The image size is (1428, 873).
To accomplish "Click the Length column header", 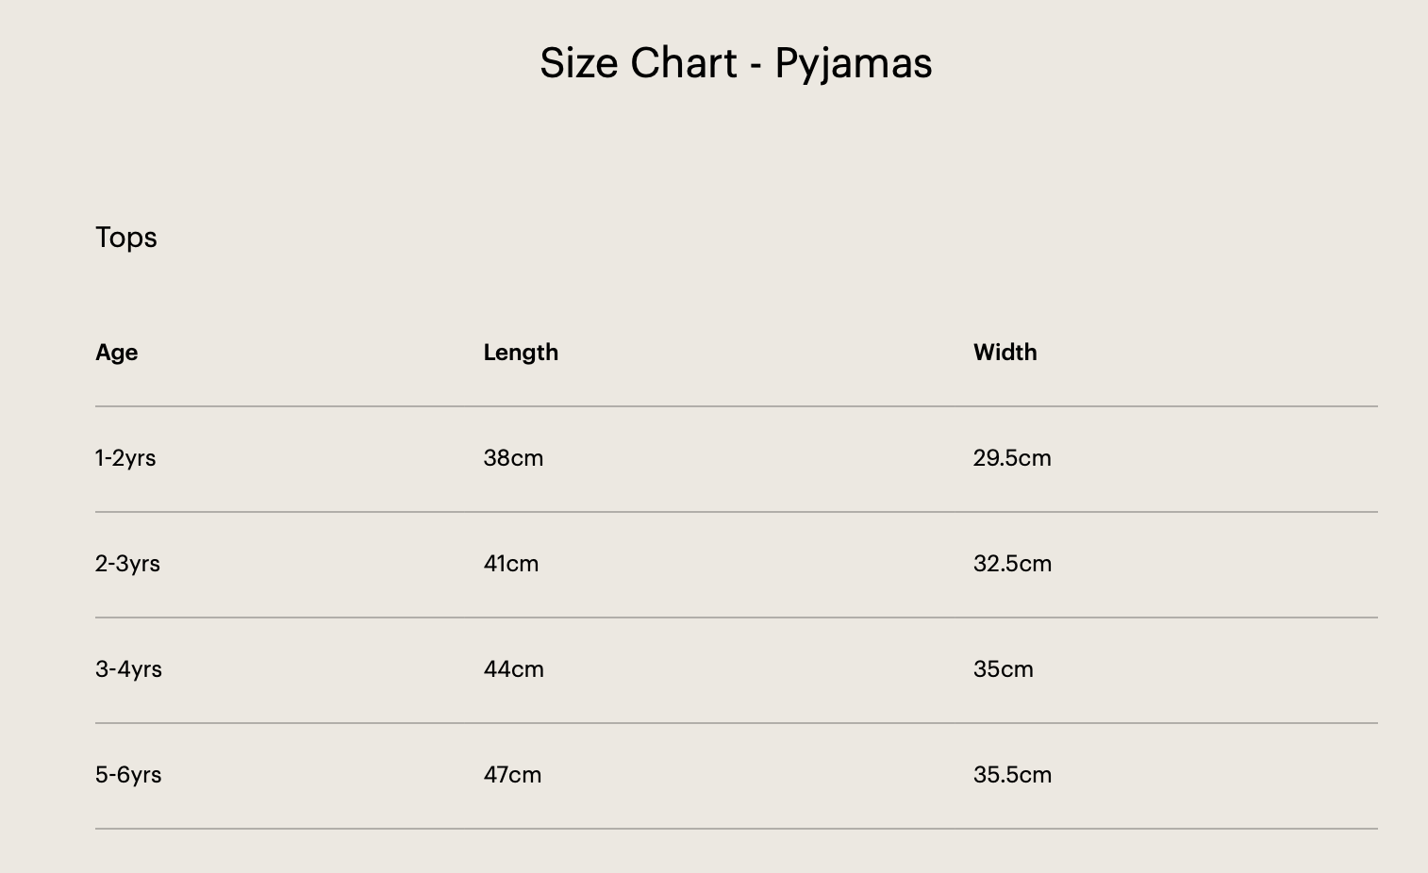I will 521,353.
